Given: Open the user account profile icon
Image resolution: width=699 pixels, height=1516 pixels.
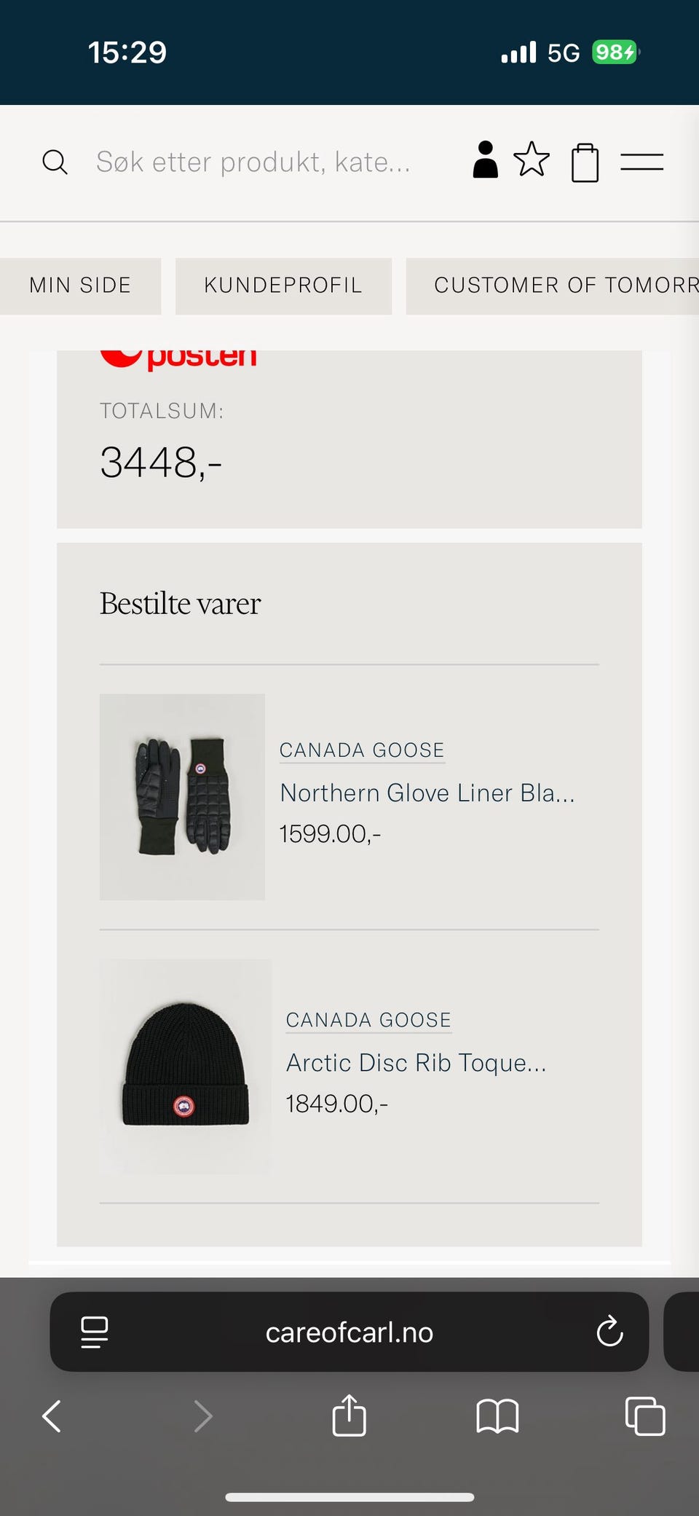Looking at the screenshot, I should tap(485, 160).
